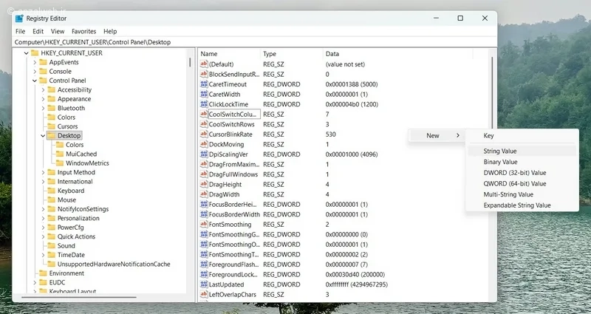Screen dimensions: 591x314
Task: Open the Edit menu
Action: point(38,31)
